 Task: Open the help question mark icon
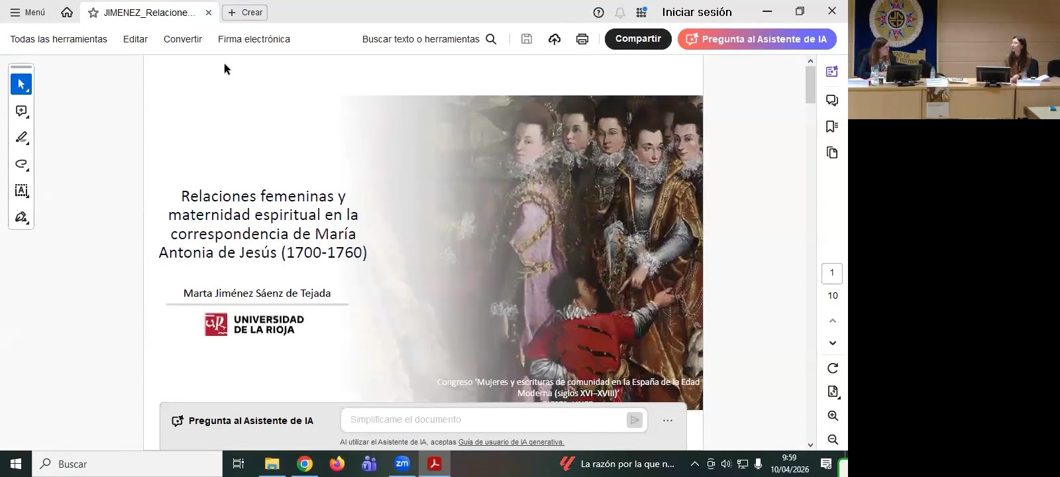click(x=599, y=13)
